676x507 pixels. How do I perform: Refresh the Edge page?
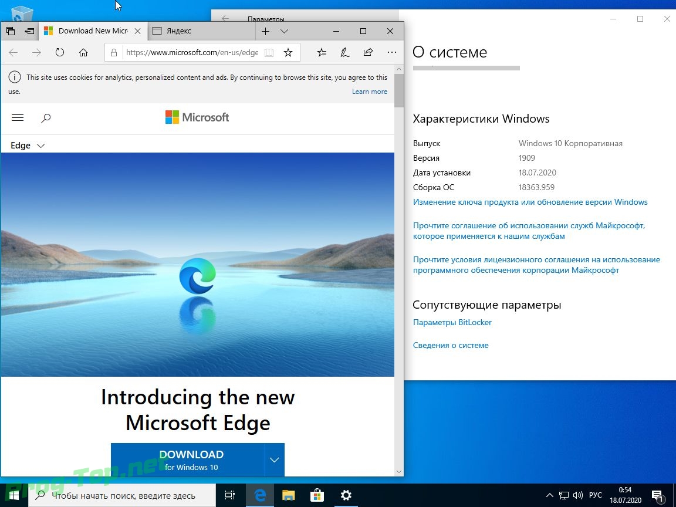[60, 53]
